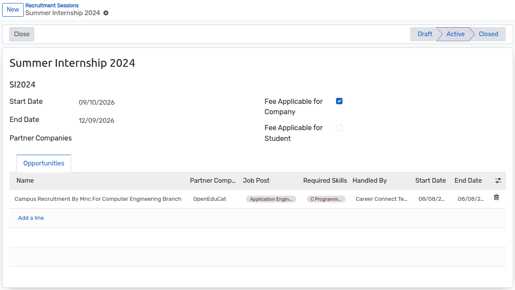Delete the Campus Recruitment opportunity row
This screenshot has height=290, width=515.
(496, 197)
